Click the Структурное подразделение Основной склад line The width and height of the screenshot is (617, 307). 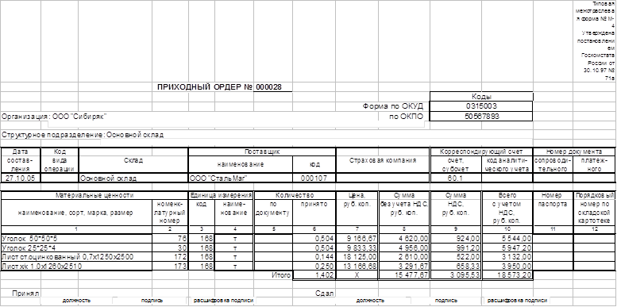83,135
